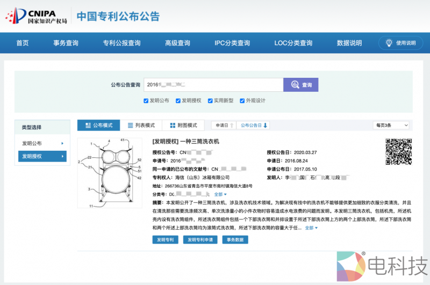Screen dimensions: 430x285
Task: Toggle the 外观设计 checkbox
Action: click(242, 100)
